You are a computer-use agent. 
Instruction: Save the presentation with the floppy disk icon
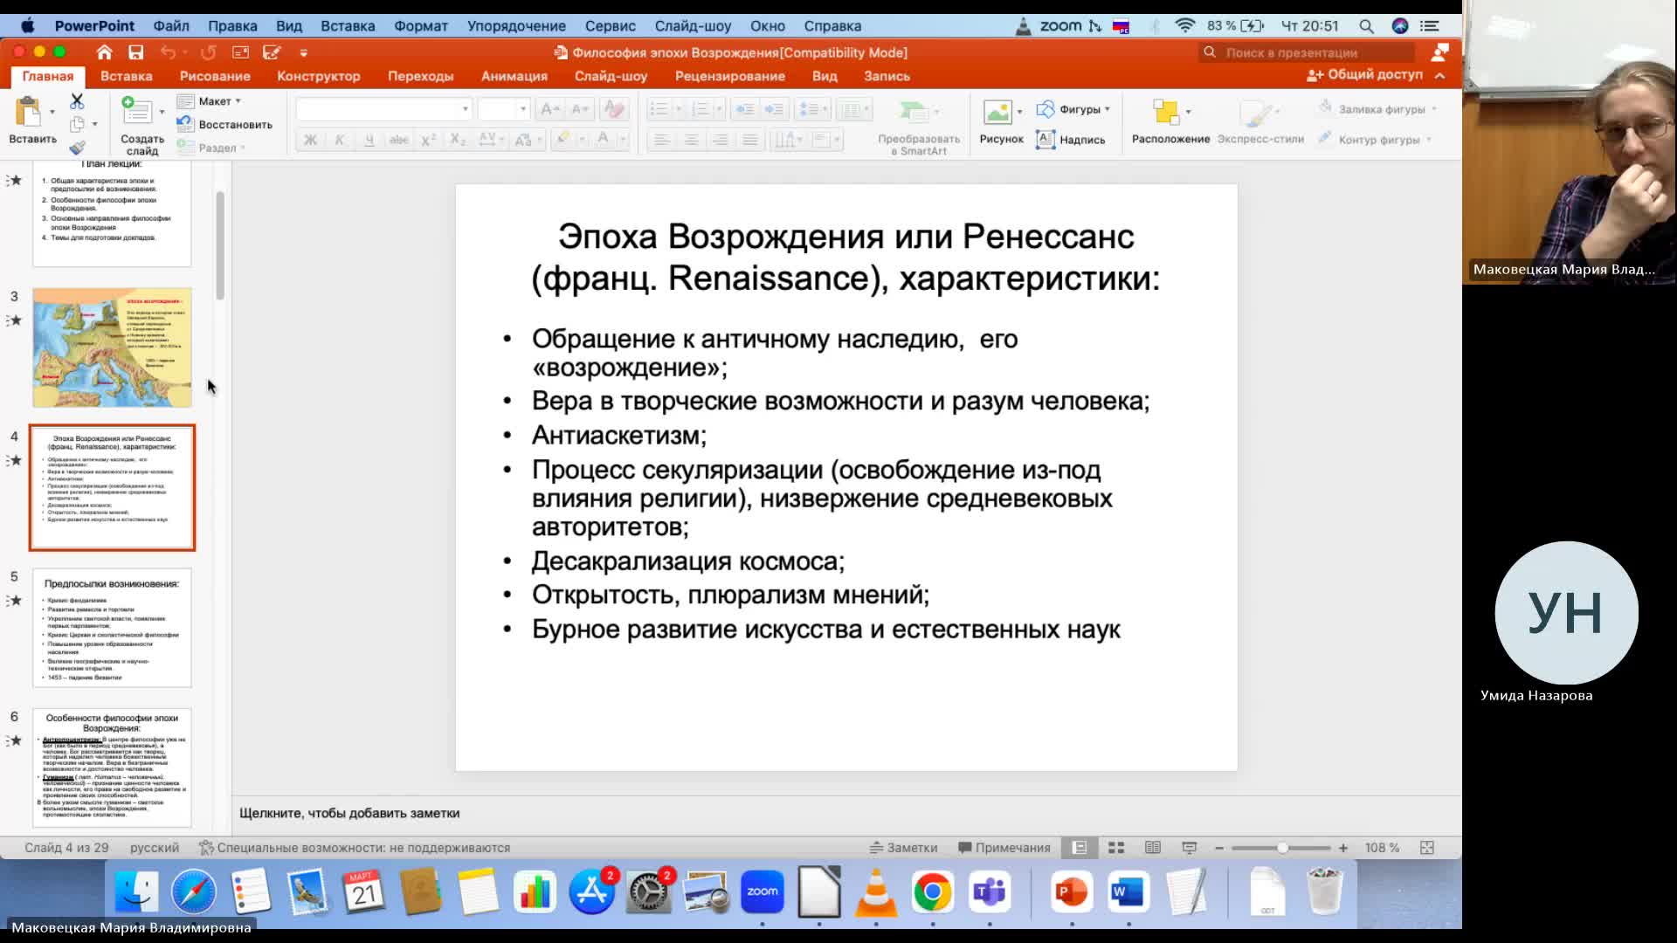click(x=135, y=52)
